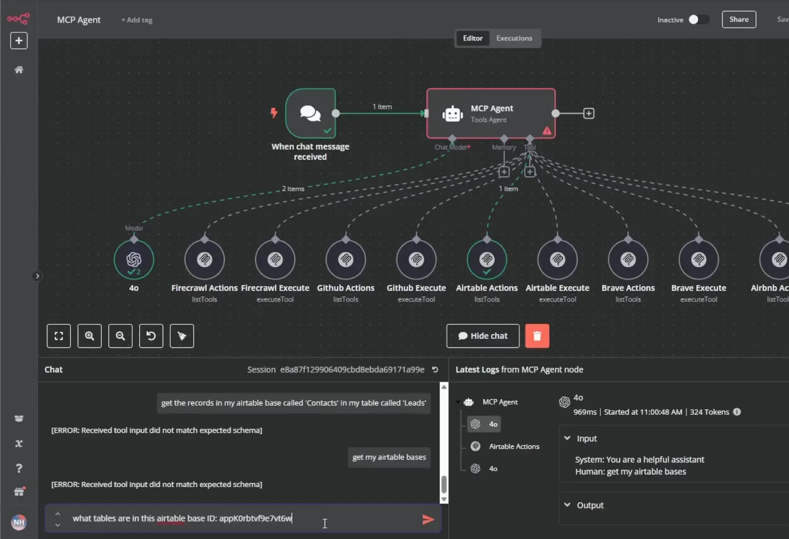Open the home icon in sidebar

[19, 70]
